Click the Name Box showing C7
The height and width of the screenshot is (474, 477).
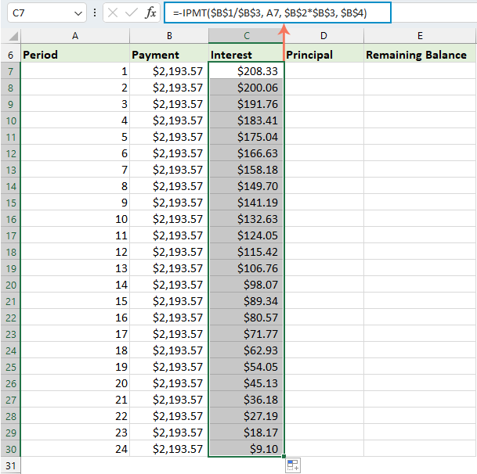pos(38,13)
